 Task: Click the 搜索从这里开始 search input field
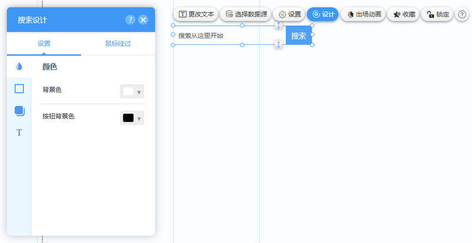coord(230,35)
